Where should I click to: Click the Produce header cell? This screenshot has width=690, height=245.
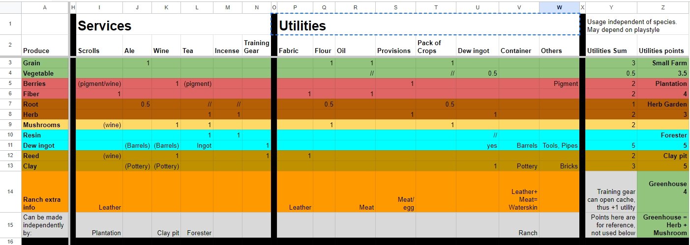[x=45, y=46]
